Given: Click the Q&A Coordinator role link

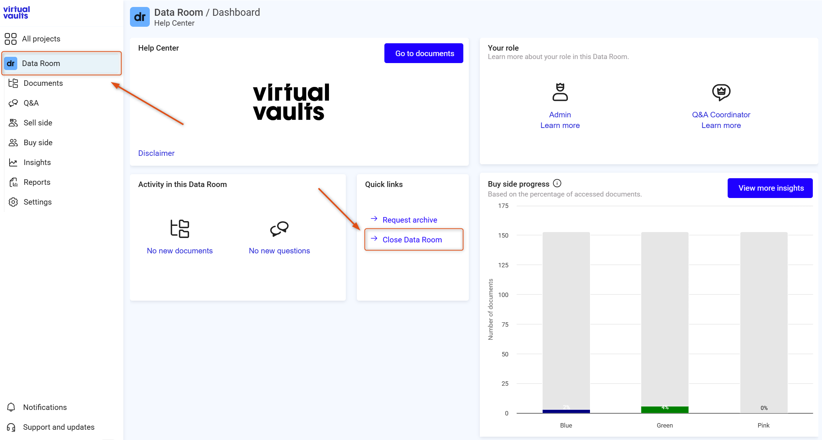Looking at the screenshot, I should pos(721,115).
